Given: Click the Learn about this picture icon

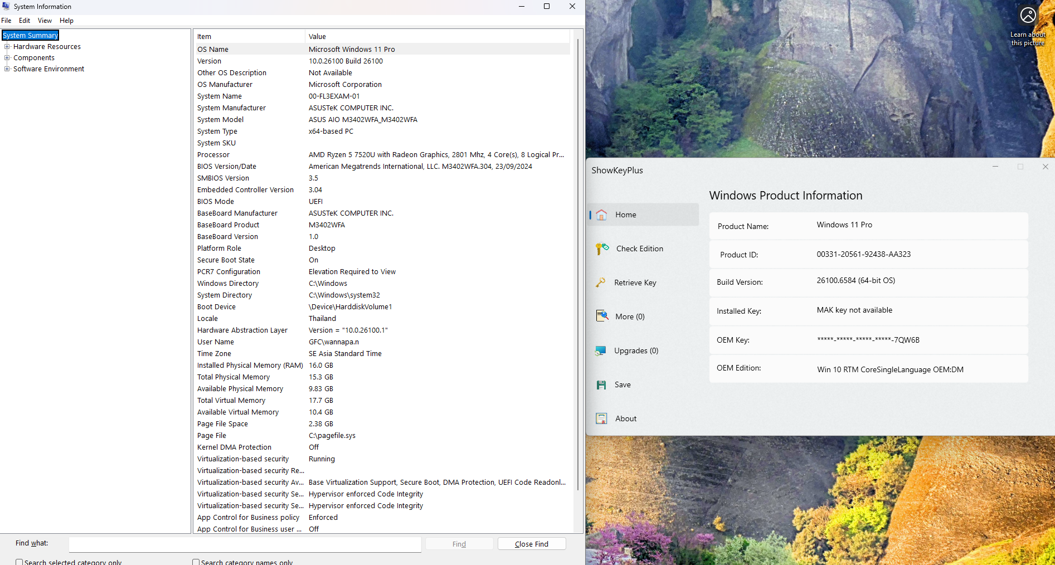Looking at the screenshot, I should (1028, 16).
